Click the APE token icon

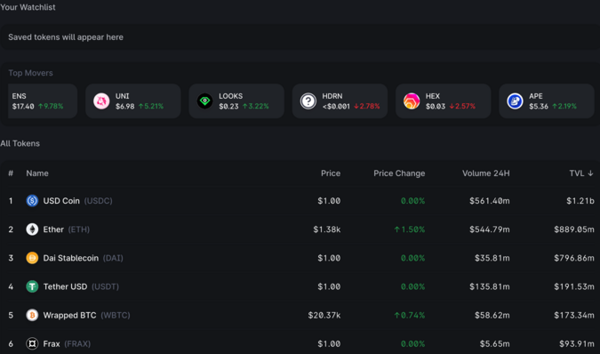click(x=515, y=101)
